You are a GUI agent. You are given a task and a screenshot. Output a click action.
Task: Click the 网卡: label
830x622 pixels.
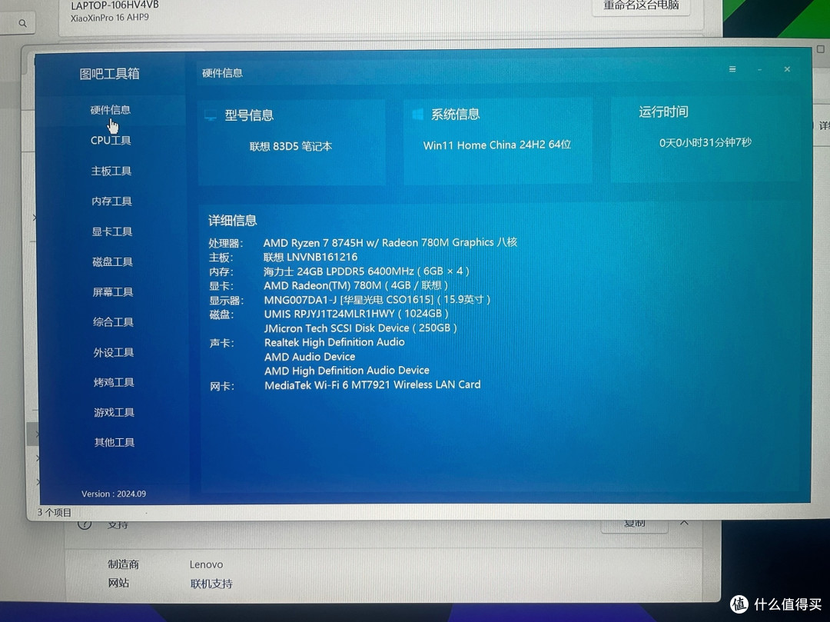point(222,387)
